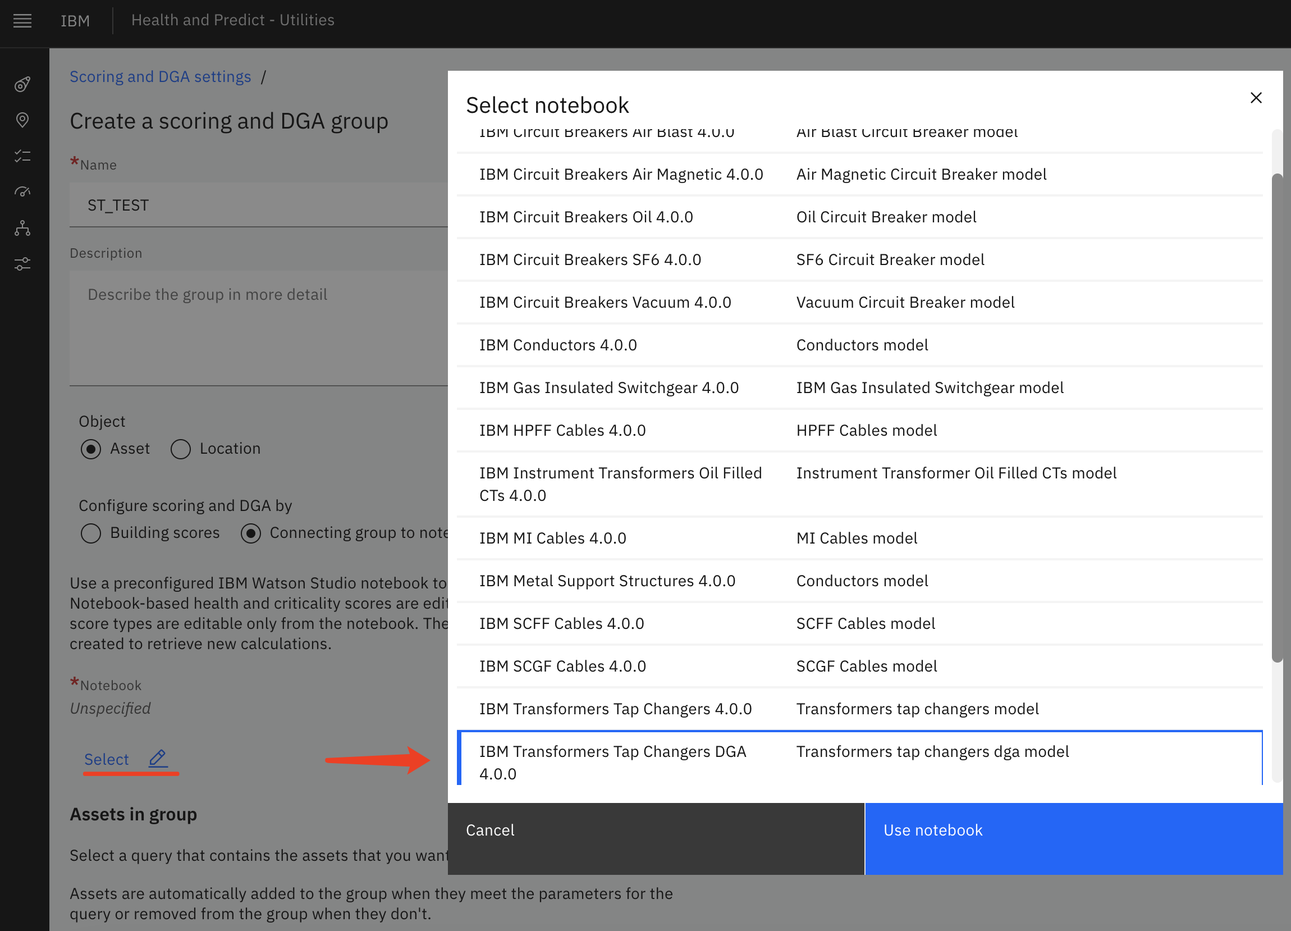This screenshot has width=1291, height=931.
Task: Select IBM Circuit Breakers Oil 4.0.0
Action: tap(859, 217)
